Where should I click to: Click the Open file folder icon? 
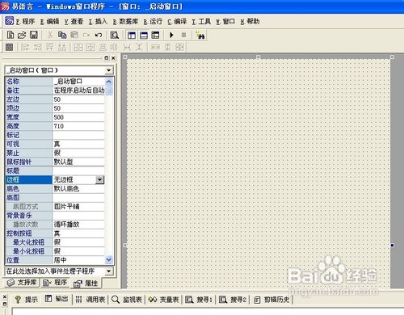click(x=22, y=35)
